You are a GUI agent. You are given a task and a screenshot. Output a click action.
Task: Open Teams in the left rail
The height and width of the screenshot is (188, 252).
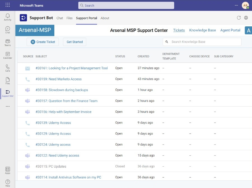click(x=8, y=43)
